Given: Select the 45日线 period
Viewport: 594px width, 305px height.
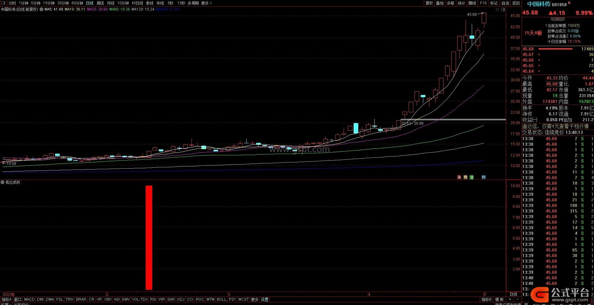Looking at the screenshot, I should [x=137, y=3].
